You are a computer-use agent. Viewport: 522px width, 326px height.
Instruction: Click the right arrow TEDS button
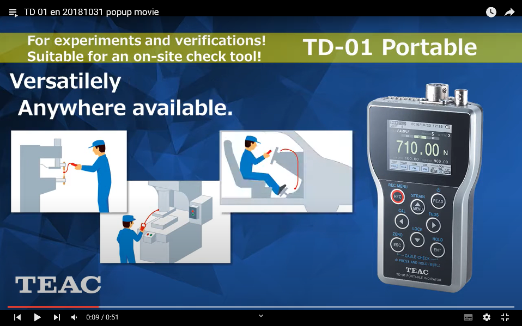[433, 225]
